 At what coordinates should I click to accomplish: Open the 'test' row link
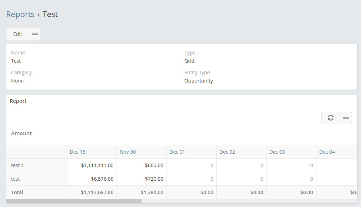click(x=15, y=179)
